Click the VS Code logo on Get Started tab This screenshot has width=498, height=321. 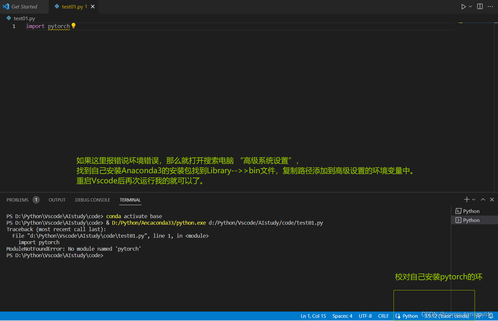click(6, 7)
